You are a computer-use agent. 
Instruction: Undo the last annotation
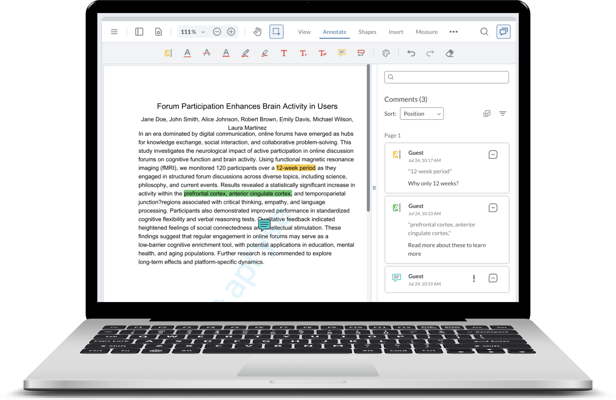pos(411,53)
